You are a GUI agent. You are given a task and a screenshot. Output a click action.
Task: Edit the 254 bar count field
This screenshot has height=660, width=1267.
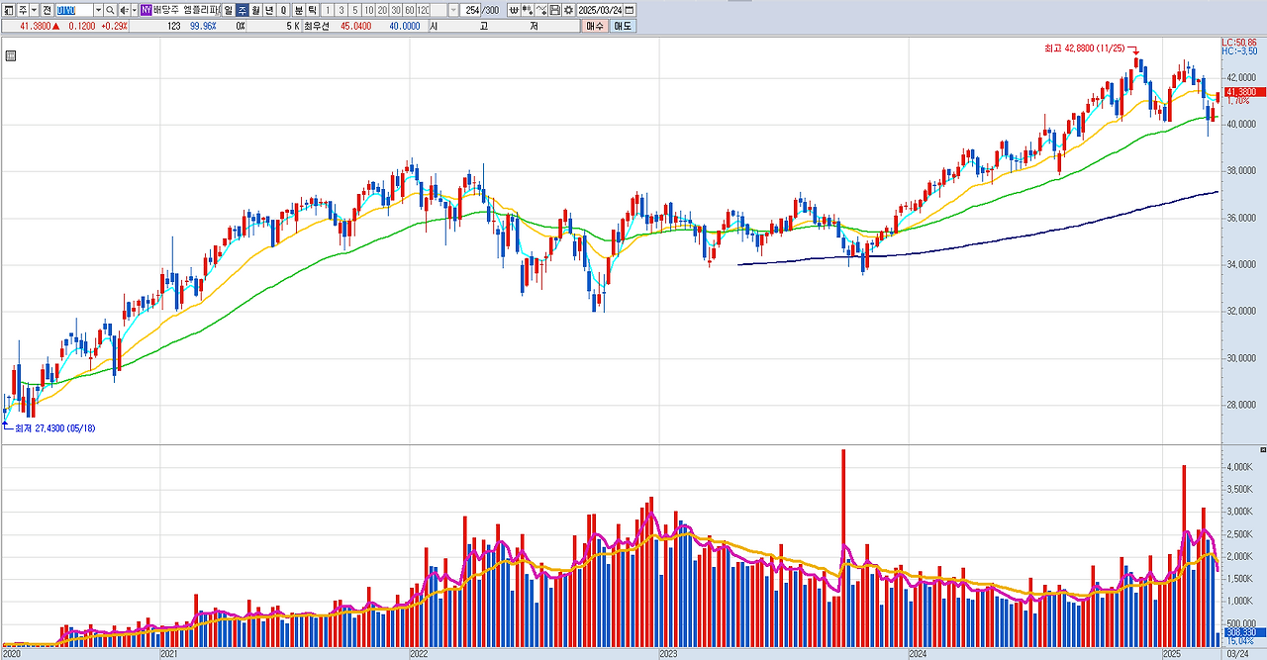click(470, 10)
